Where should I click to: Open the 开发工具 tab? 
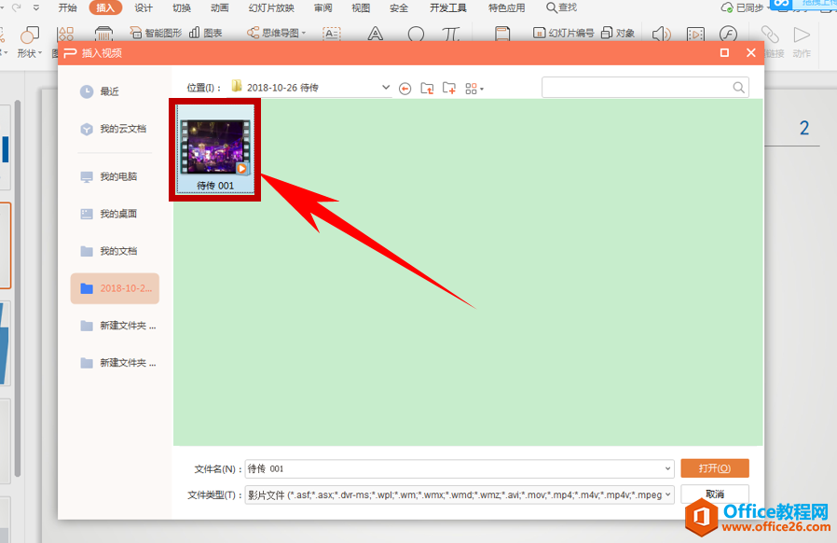tap(447, 7)
